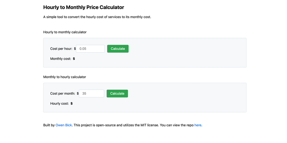Click the dollar sign before the monthly input
This screenshot has width=287, height=143.
click(x=78, y=94)
